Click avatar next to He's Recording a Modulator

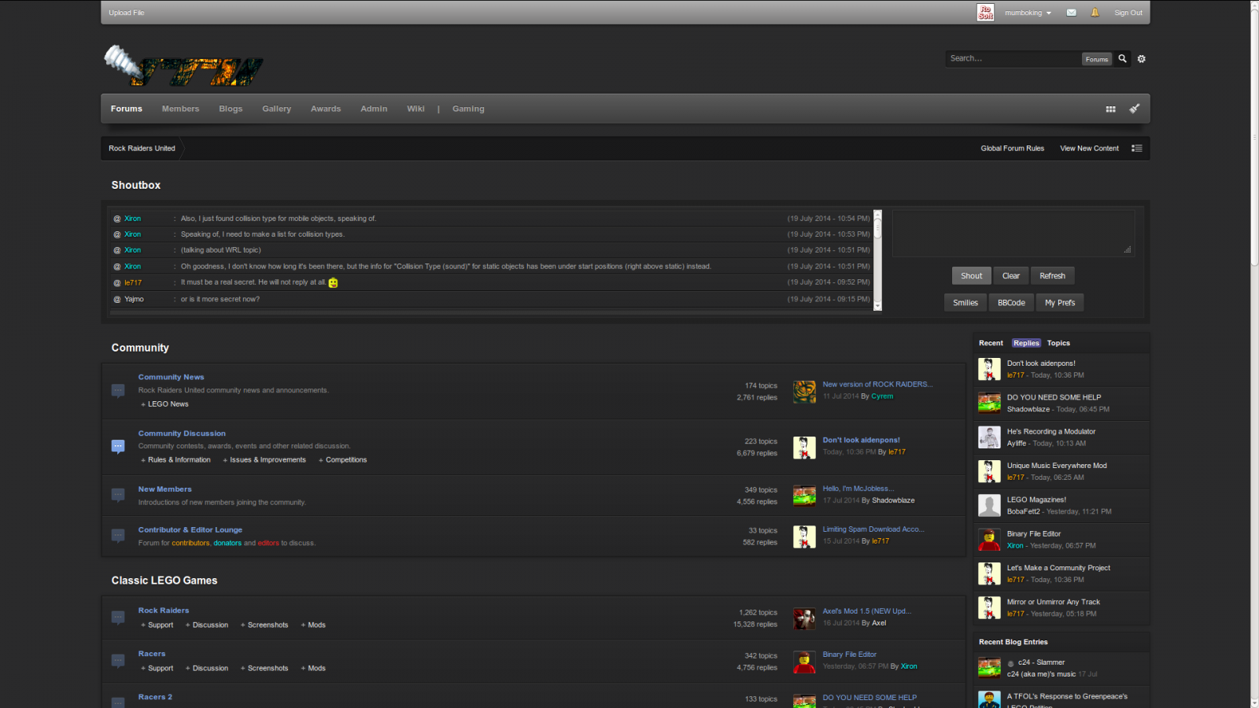click(x=989, y=437)
